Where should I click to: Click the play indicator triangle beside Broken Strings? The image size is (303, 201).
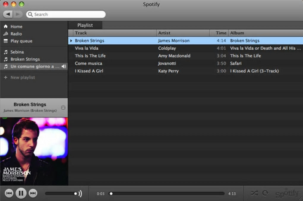tap(71, 41)
